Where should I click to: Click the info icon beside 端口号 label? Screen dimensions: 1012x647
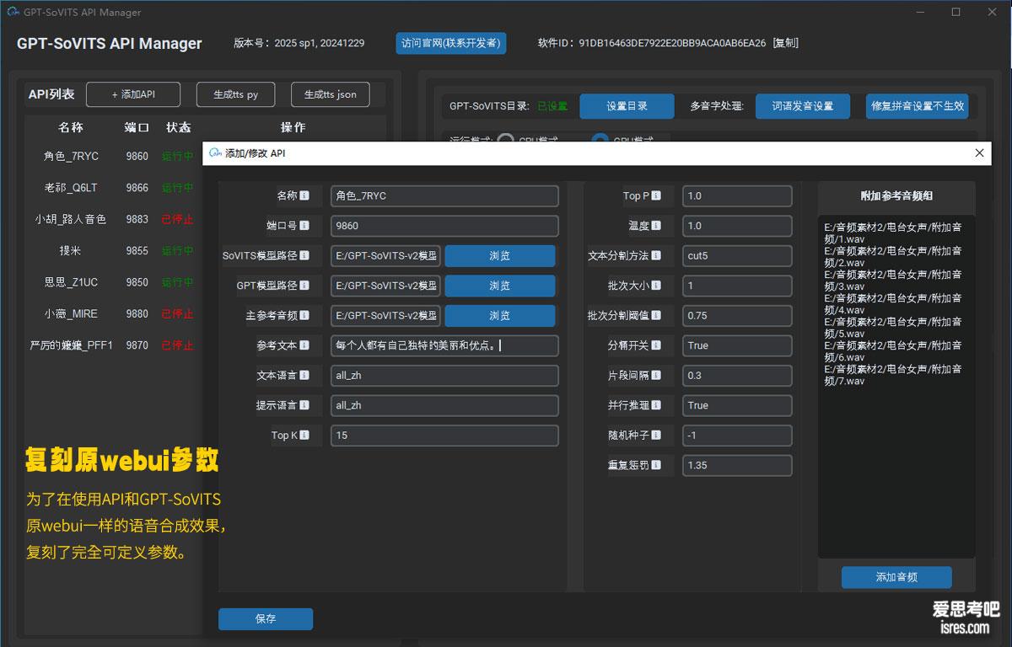304,226
